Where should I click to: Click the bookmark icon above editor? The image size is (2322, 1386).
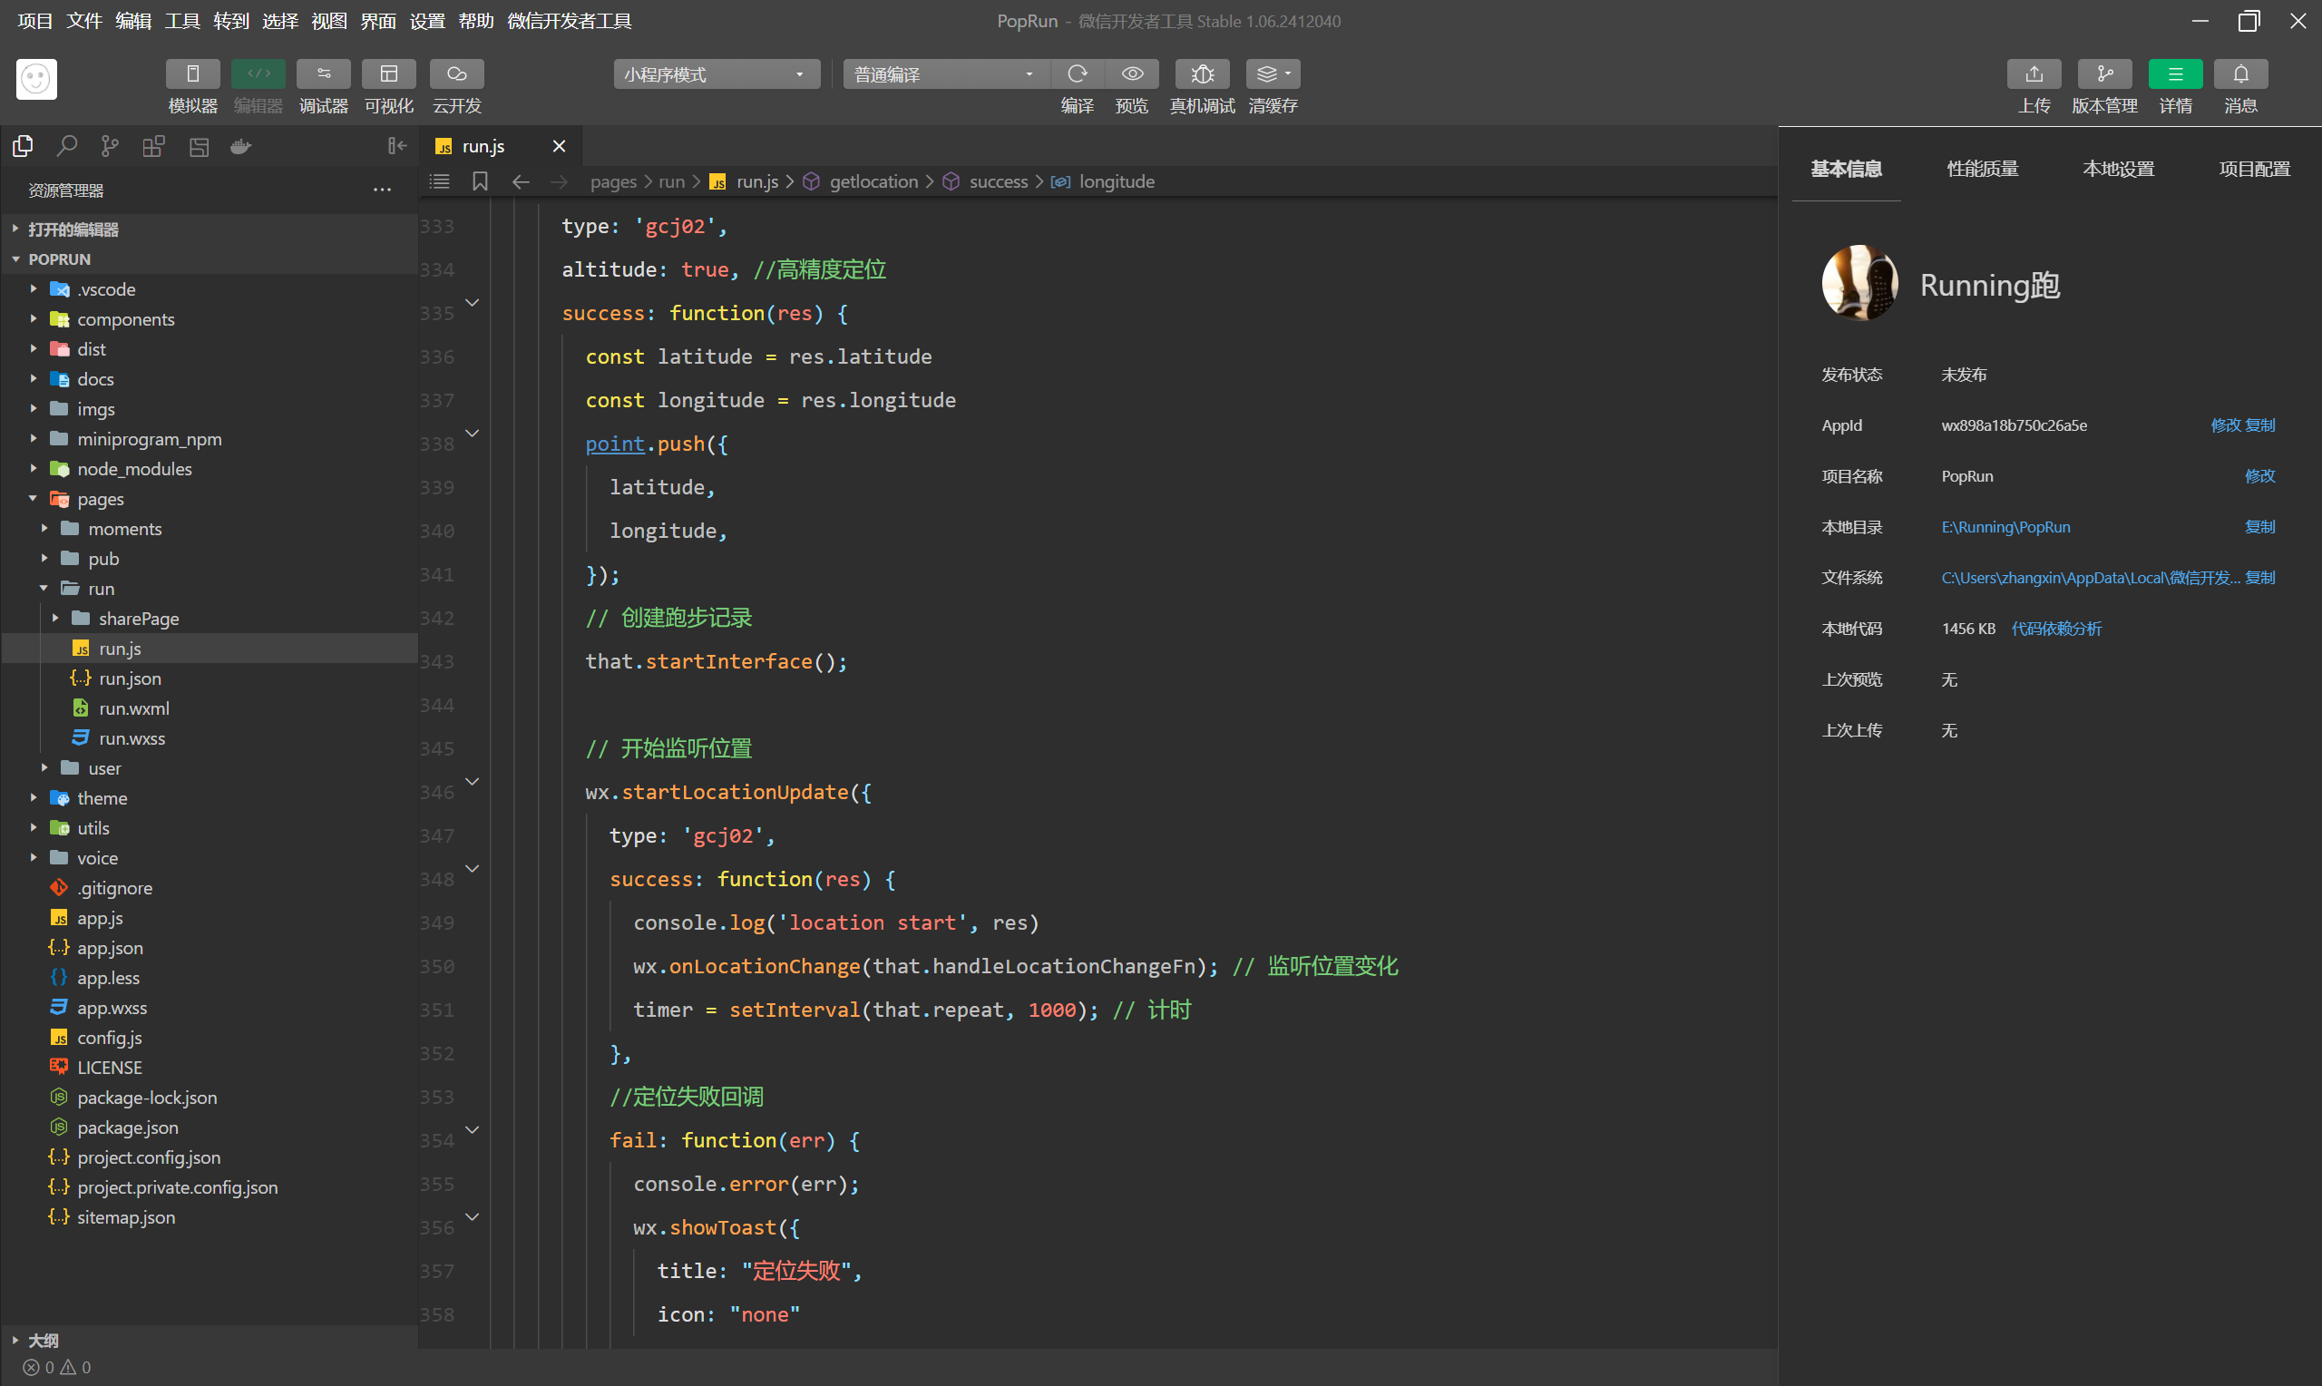click(x=480, y=181)
